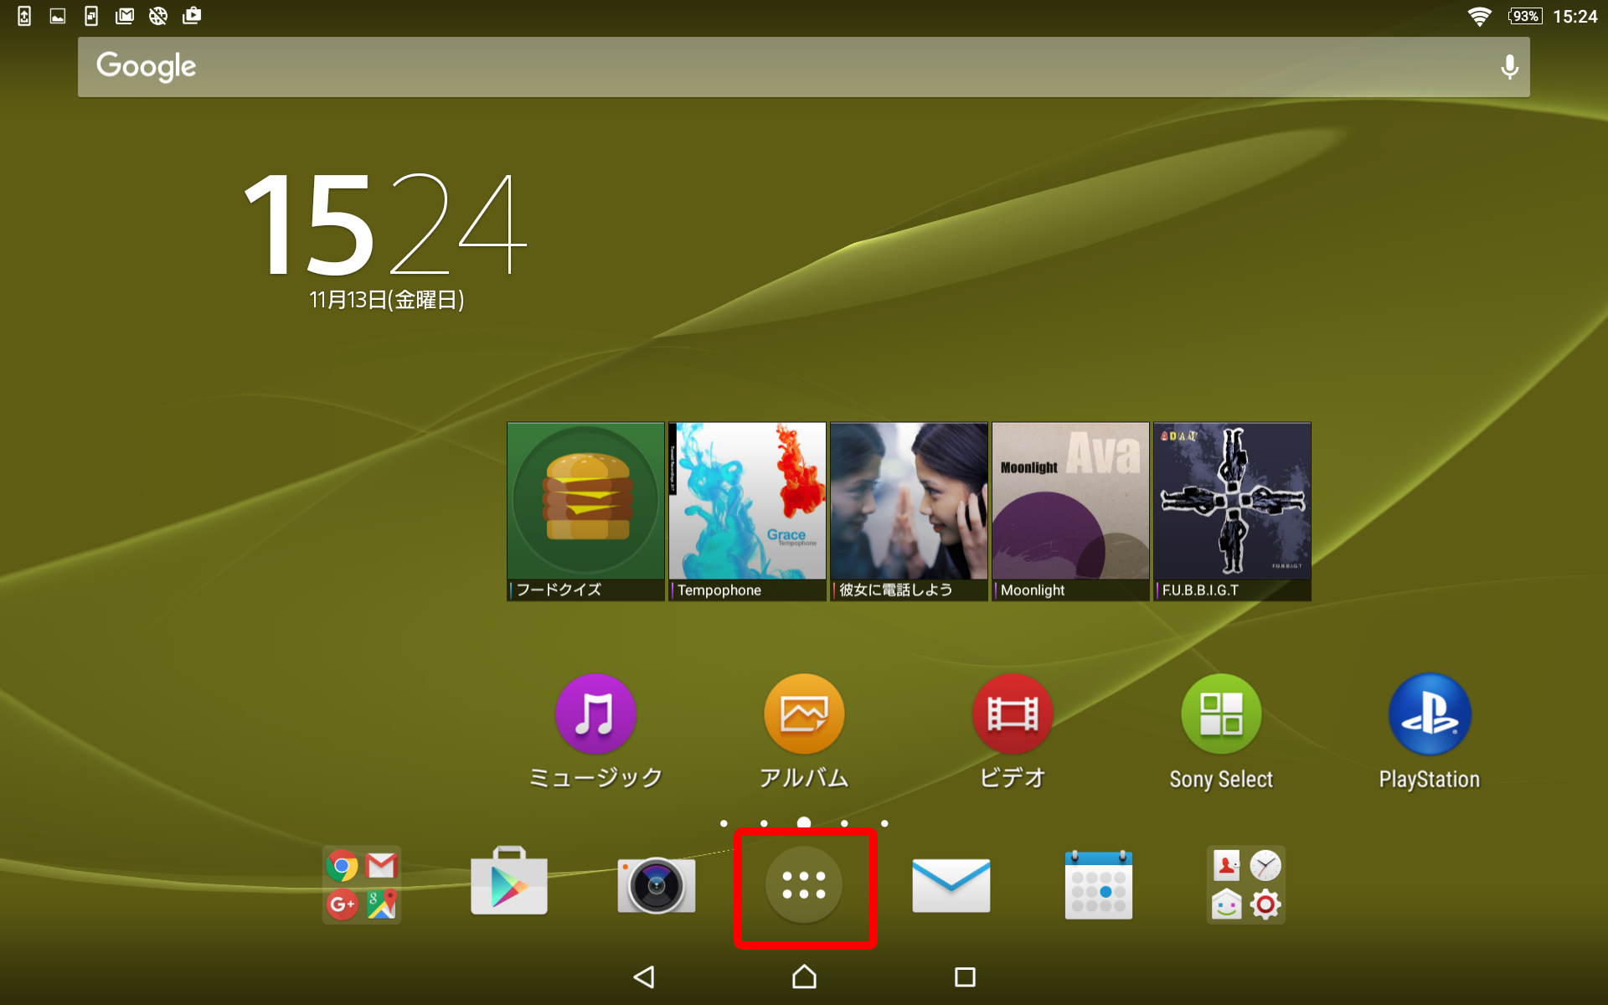The image size is (1608, 1005).
Task: Tap the globe-slash notification icon
Action: [158, 16]
